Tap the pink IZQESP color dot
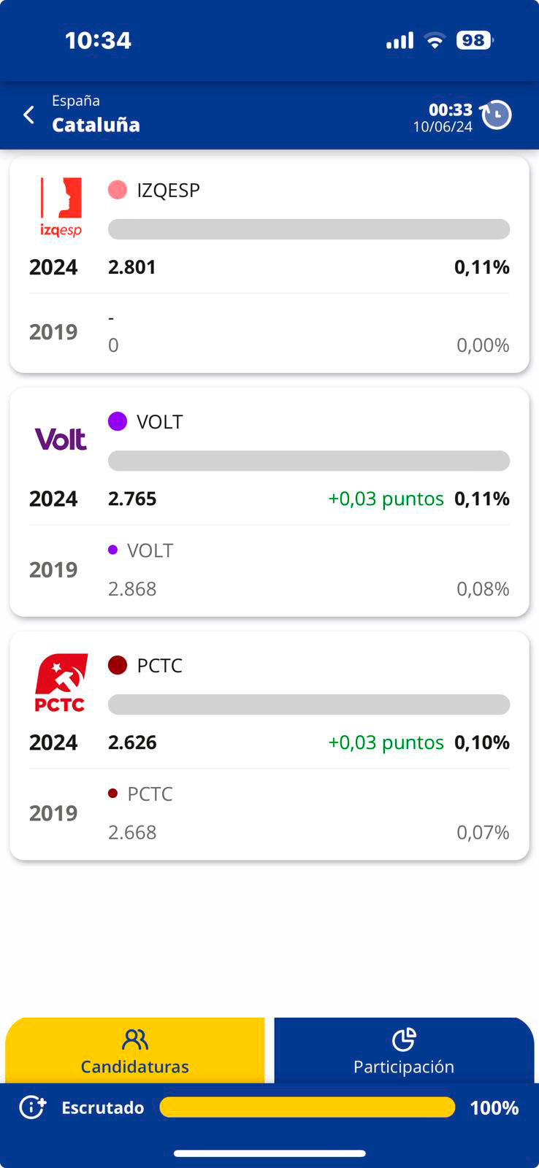Screen dimensions: 539x1168 pos(118,190)
